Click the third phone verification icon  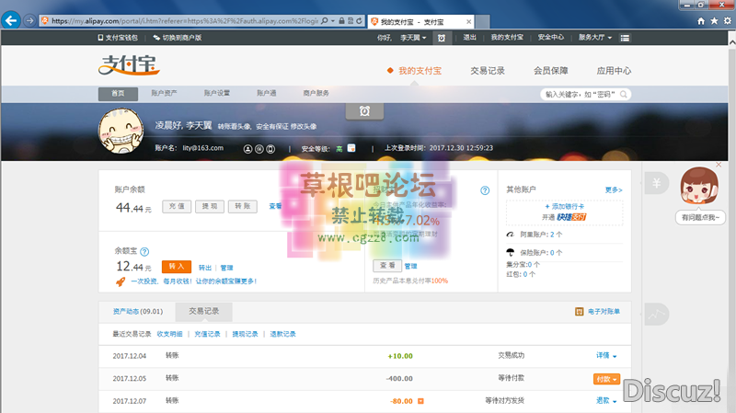coord(270,149)
